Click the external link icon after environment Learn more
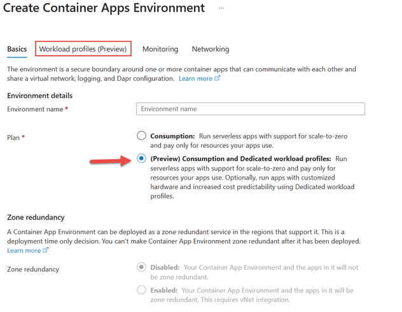This screenshot has height=312, width=402. [x=217, y=78]
